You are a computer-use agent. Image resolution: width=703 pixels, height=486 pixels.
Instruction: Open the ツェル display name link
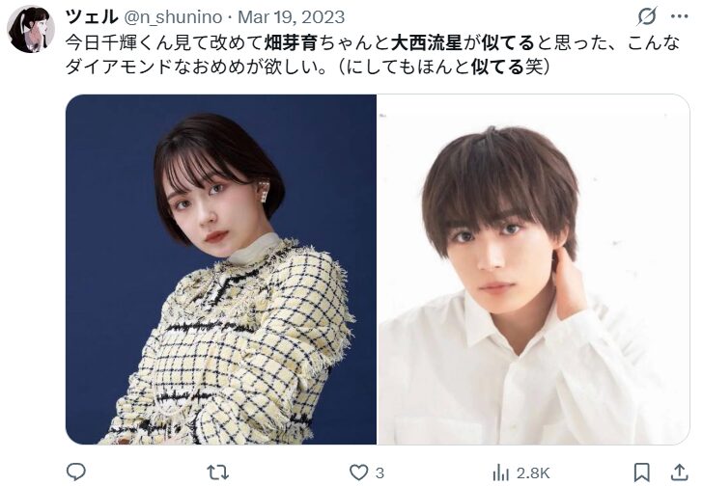(x=92, y=17)
